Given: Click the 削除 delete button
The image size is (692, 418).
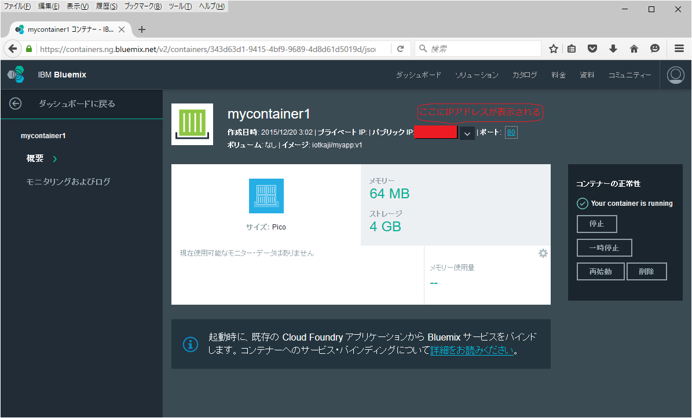Looking at the screenshot, I should (647, 271).
